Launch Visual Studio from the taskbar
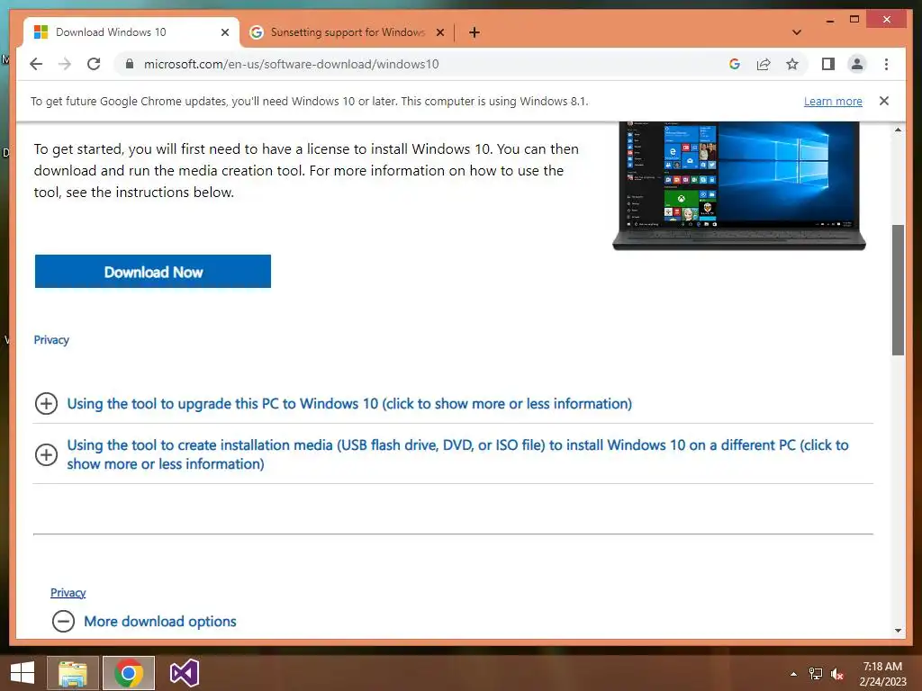The height and width of the screenshot is (691, 922). 184,673
